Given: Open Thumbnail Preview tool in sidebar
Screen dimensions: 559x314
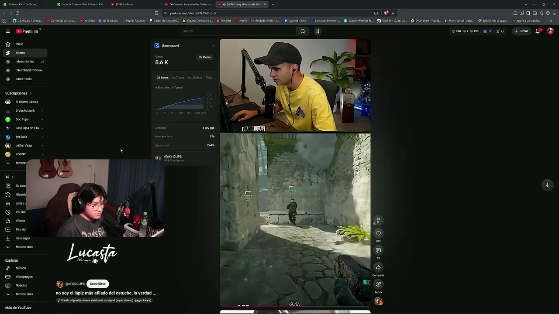Looking at the screenshot, I should 29,70.
